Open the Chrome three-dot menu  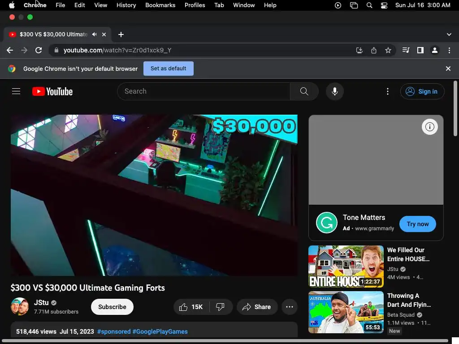[x=449, y=50]
